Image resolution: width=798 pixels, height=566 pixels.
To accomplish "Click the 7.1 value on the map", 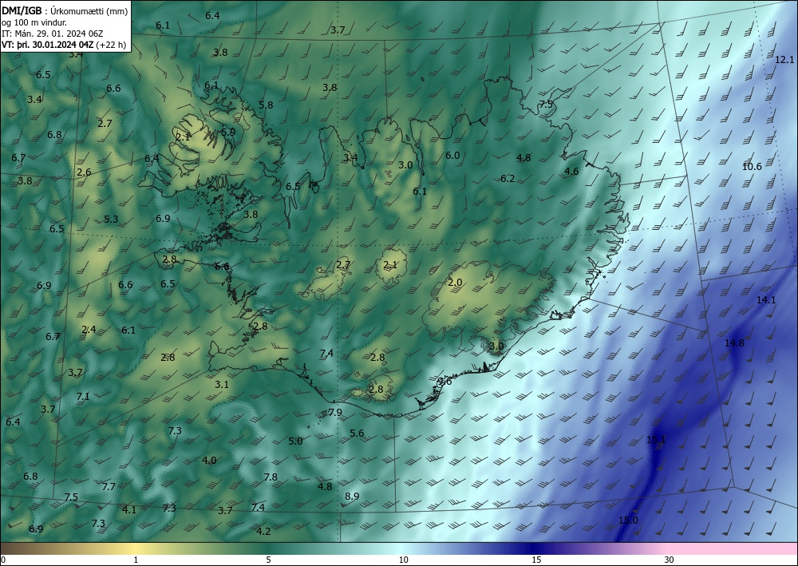I will point(82,396).
